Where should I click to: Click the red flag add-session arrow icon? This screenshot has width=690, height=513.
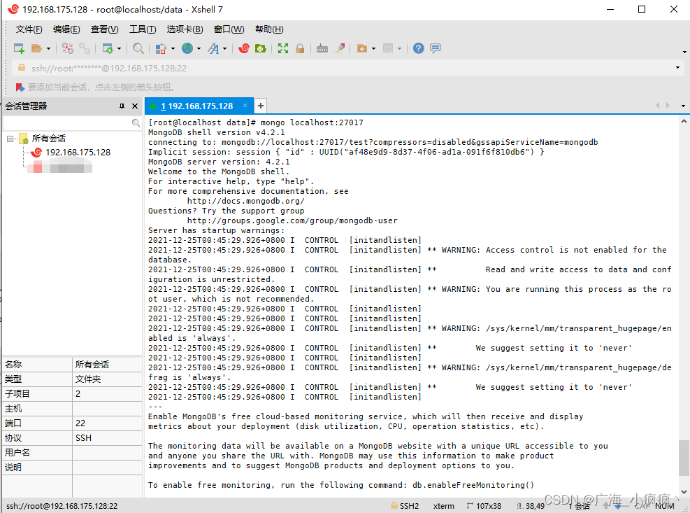(x=20, y=87)
